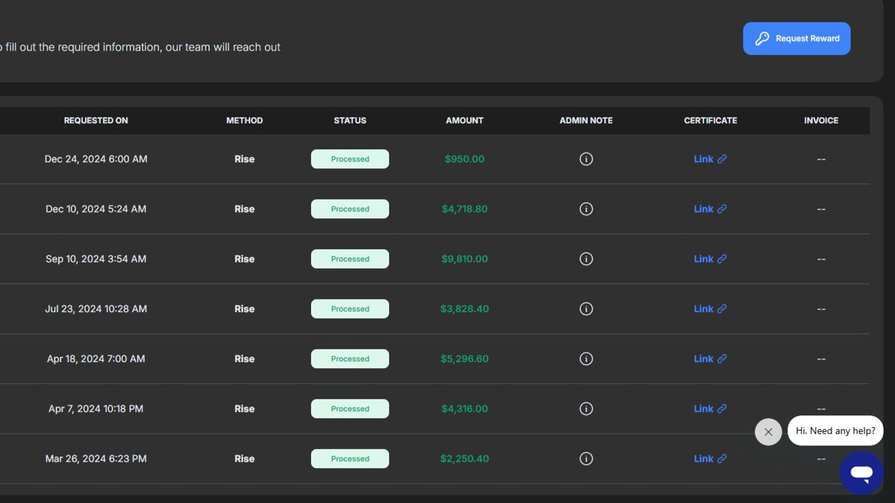Image resolution: width=895 pixels, height=503 pixels.
Task: Click the amount $950.00
Action: tap(464, 159)
